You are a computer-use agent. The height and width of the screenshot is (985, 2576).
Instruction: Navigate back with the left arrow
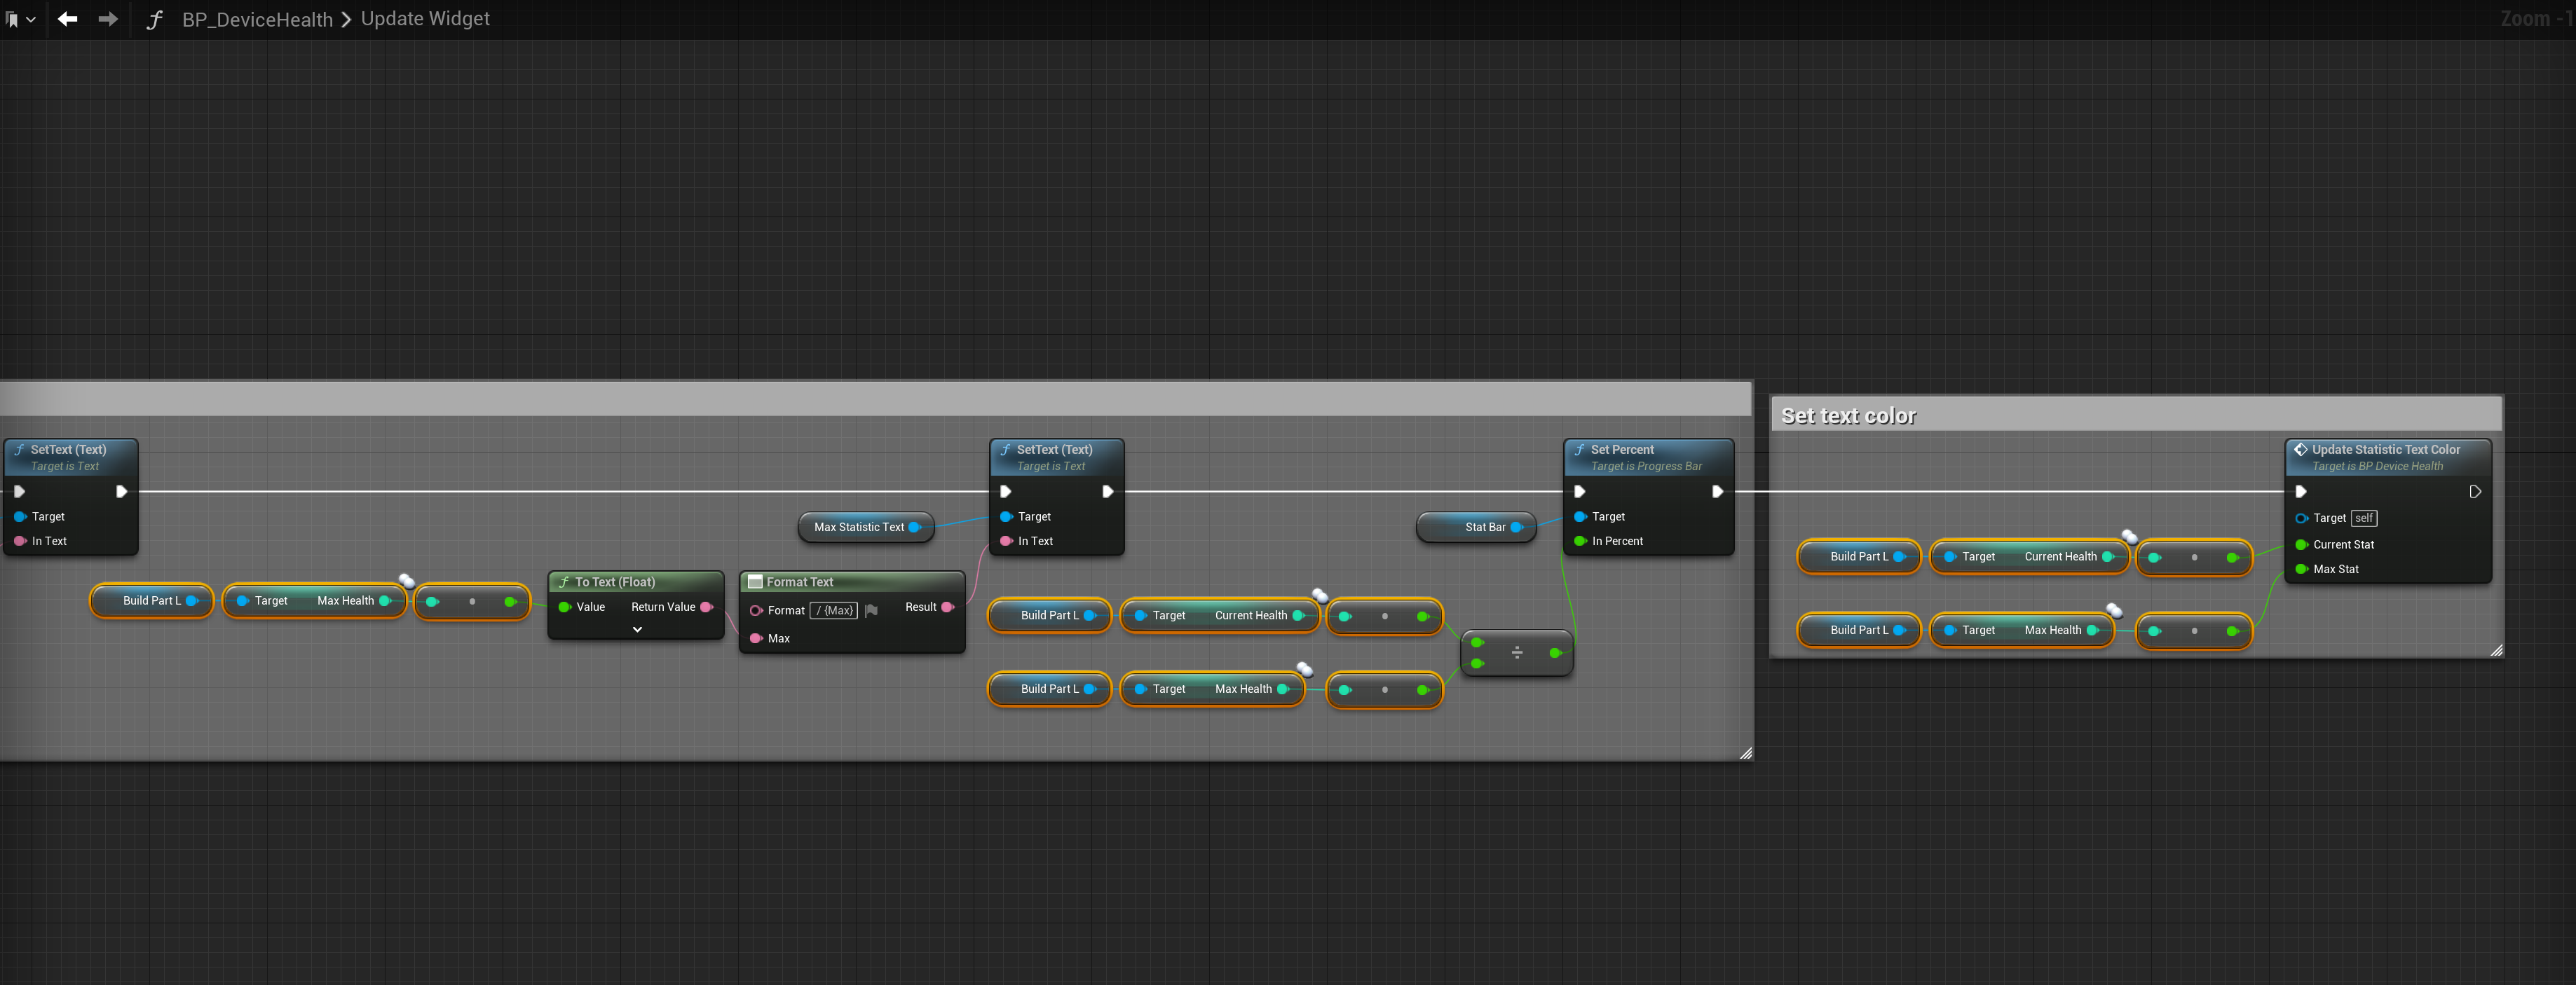coord(67,19)
